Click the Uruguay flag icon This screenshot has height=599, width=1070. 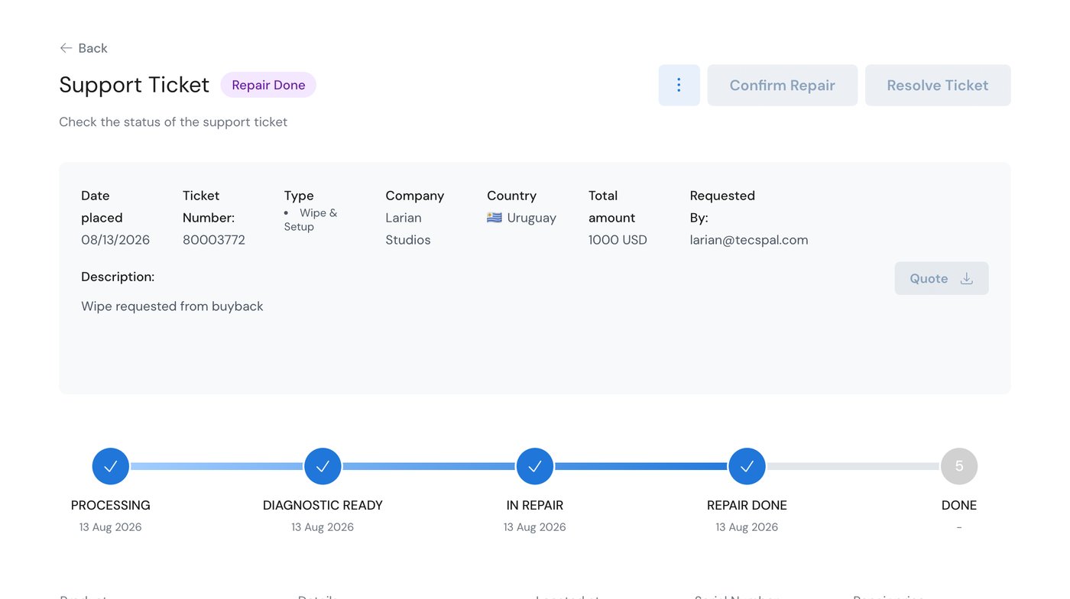tap(494, 218)
